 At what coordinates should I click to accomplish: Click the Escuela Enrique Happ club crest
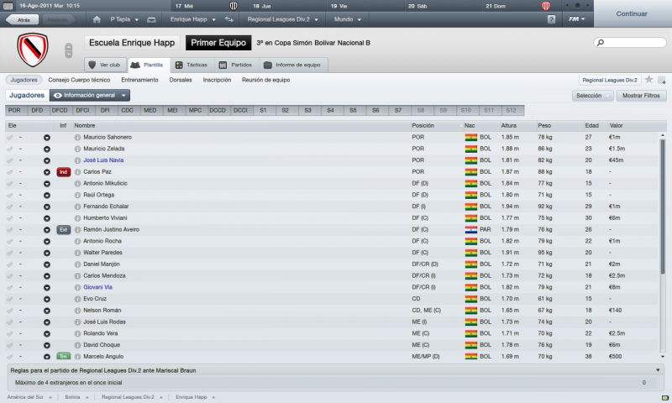[33, 50]
